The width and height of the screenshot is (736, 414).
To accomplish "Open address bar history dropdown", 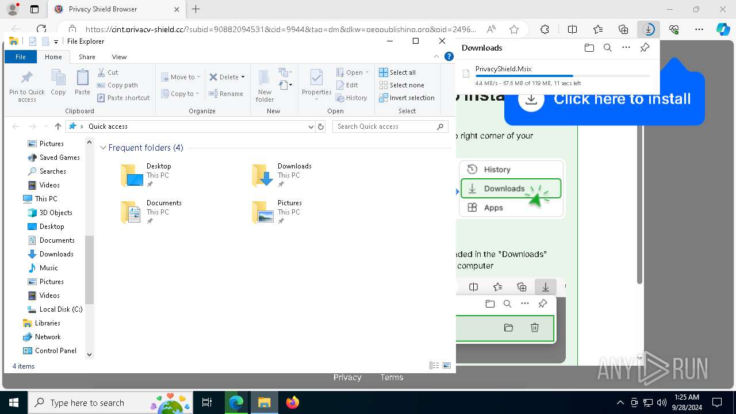I will pos(311,126).
